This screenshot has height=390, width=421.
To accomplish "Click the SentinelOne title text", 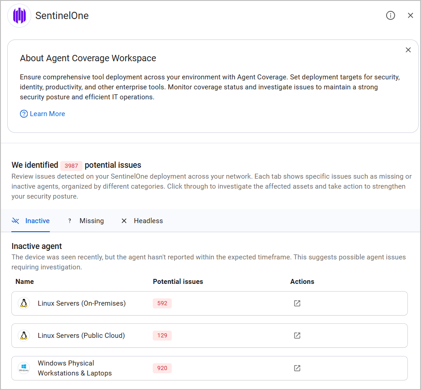I will click(x=62, y=15).
